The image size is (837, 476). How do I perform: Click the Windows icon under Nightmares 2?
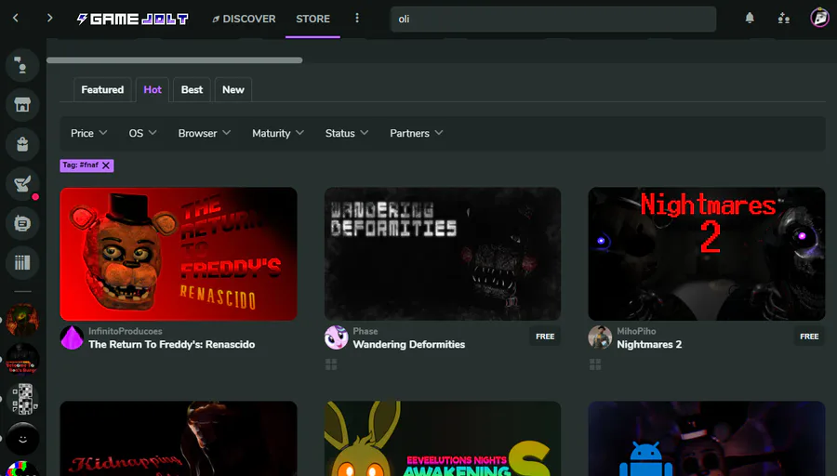pyautogui.click(x=595, y=364)
